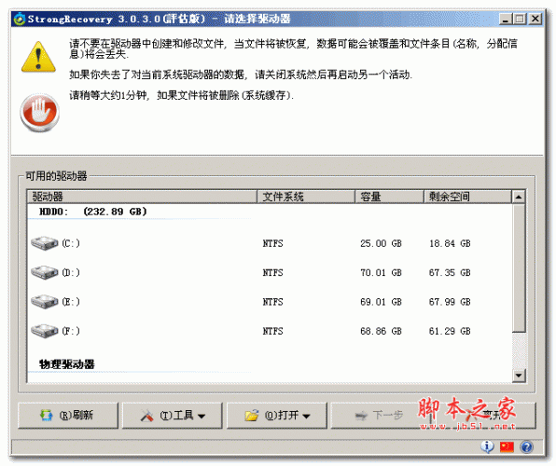The image size is (556, 466).
Task: Click the 18.84 GB free space cell
Action: click(450, 243)
